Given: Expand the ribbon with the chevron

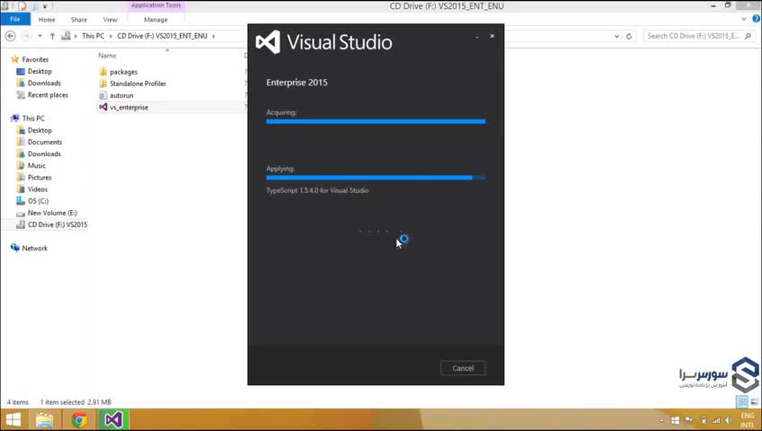Looking at the screenshot, I should pyautogui.click(x=743, y=20).
